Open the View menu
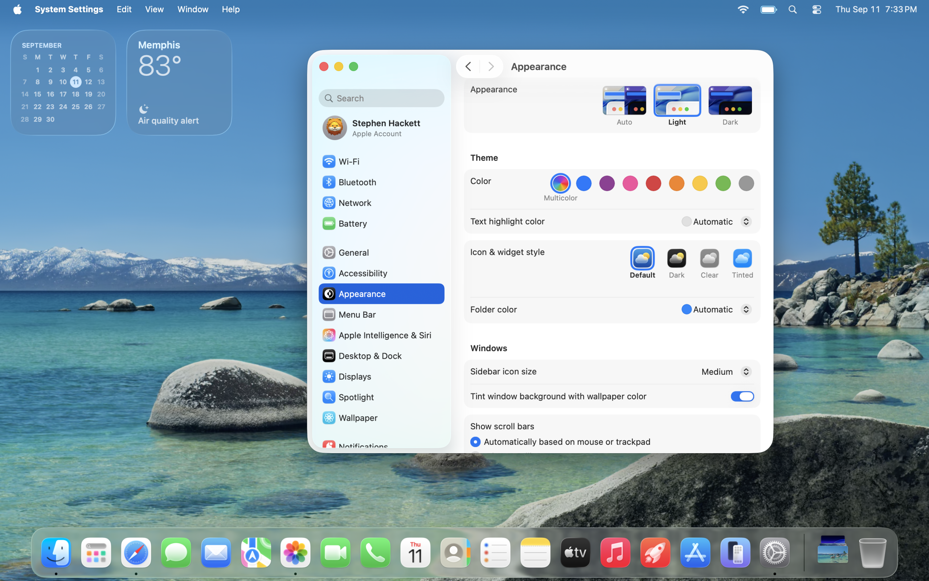Image resolution: width=929 pixels, height=581 pixels. click(x=154, y=9)
